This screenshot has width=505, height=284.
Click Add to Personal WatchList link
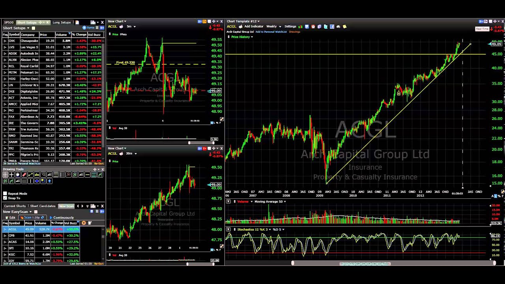pyautogui.click(x=271, y=32)
